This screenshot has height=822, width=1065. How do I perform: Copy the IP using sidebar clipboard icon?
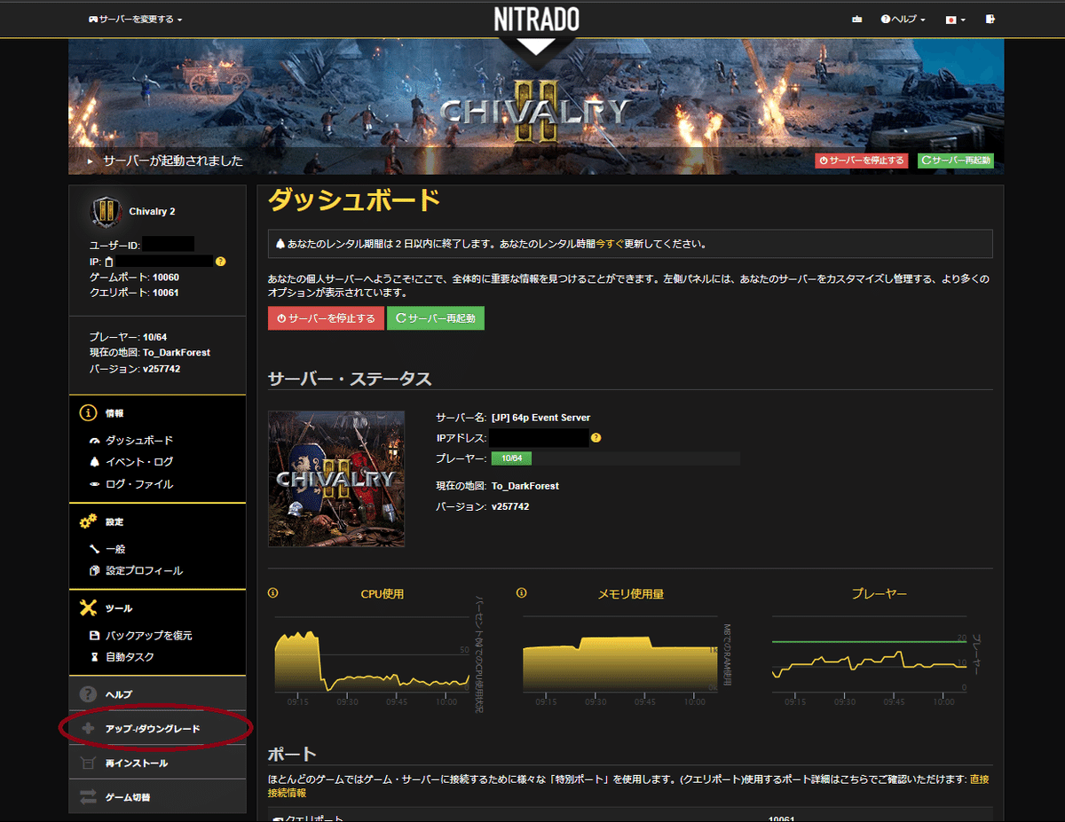point(109,262)
